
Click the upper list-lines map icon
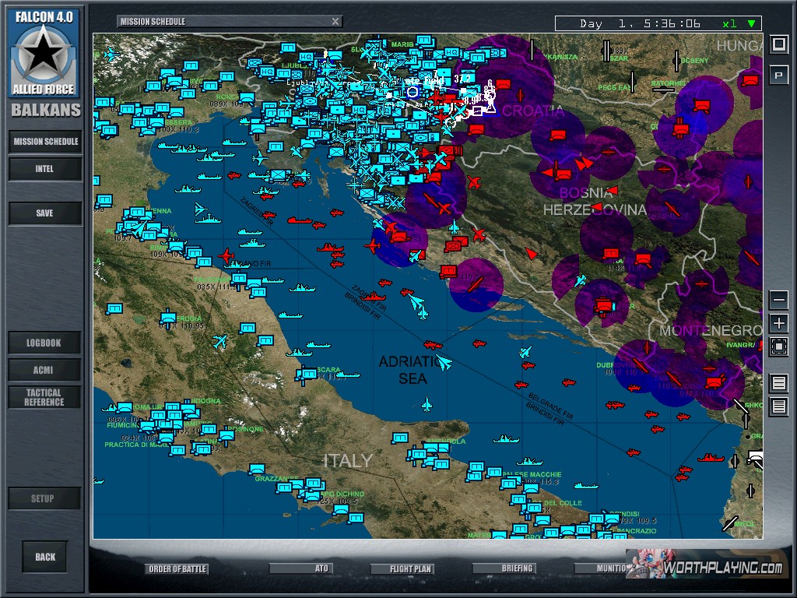778,382
